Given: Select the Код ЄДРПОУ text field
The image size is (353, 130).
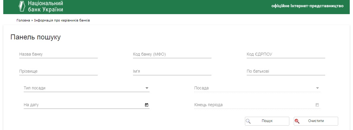Looking at the screenshot, I should pos(286,54).
